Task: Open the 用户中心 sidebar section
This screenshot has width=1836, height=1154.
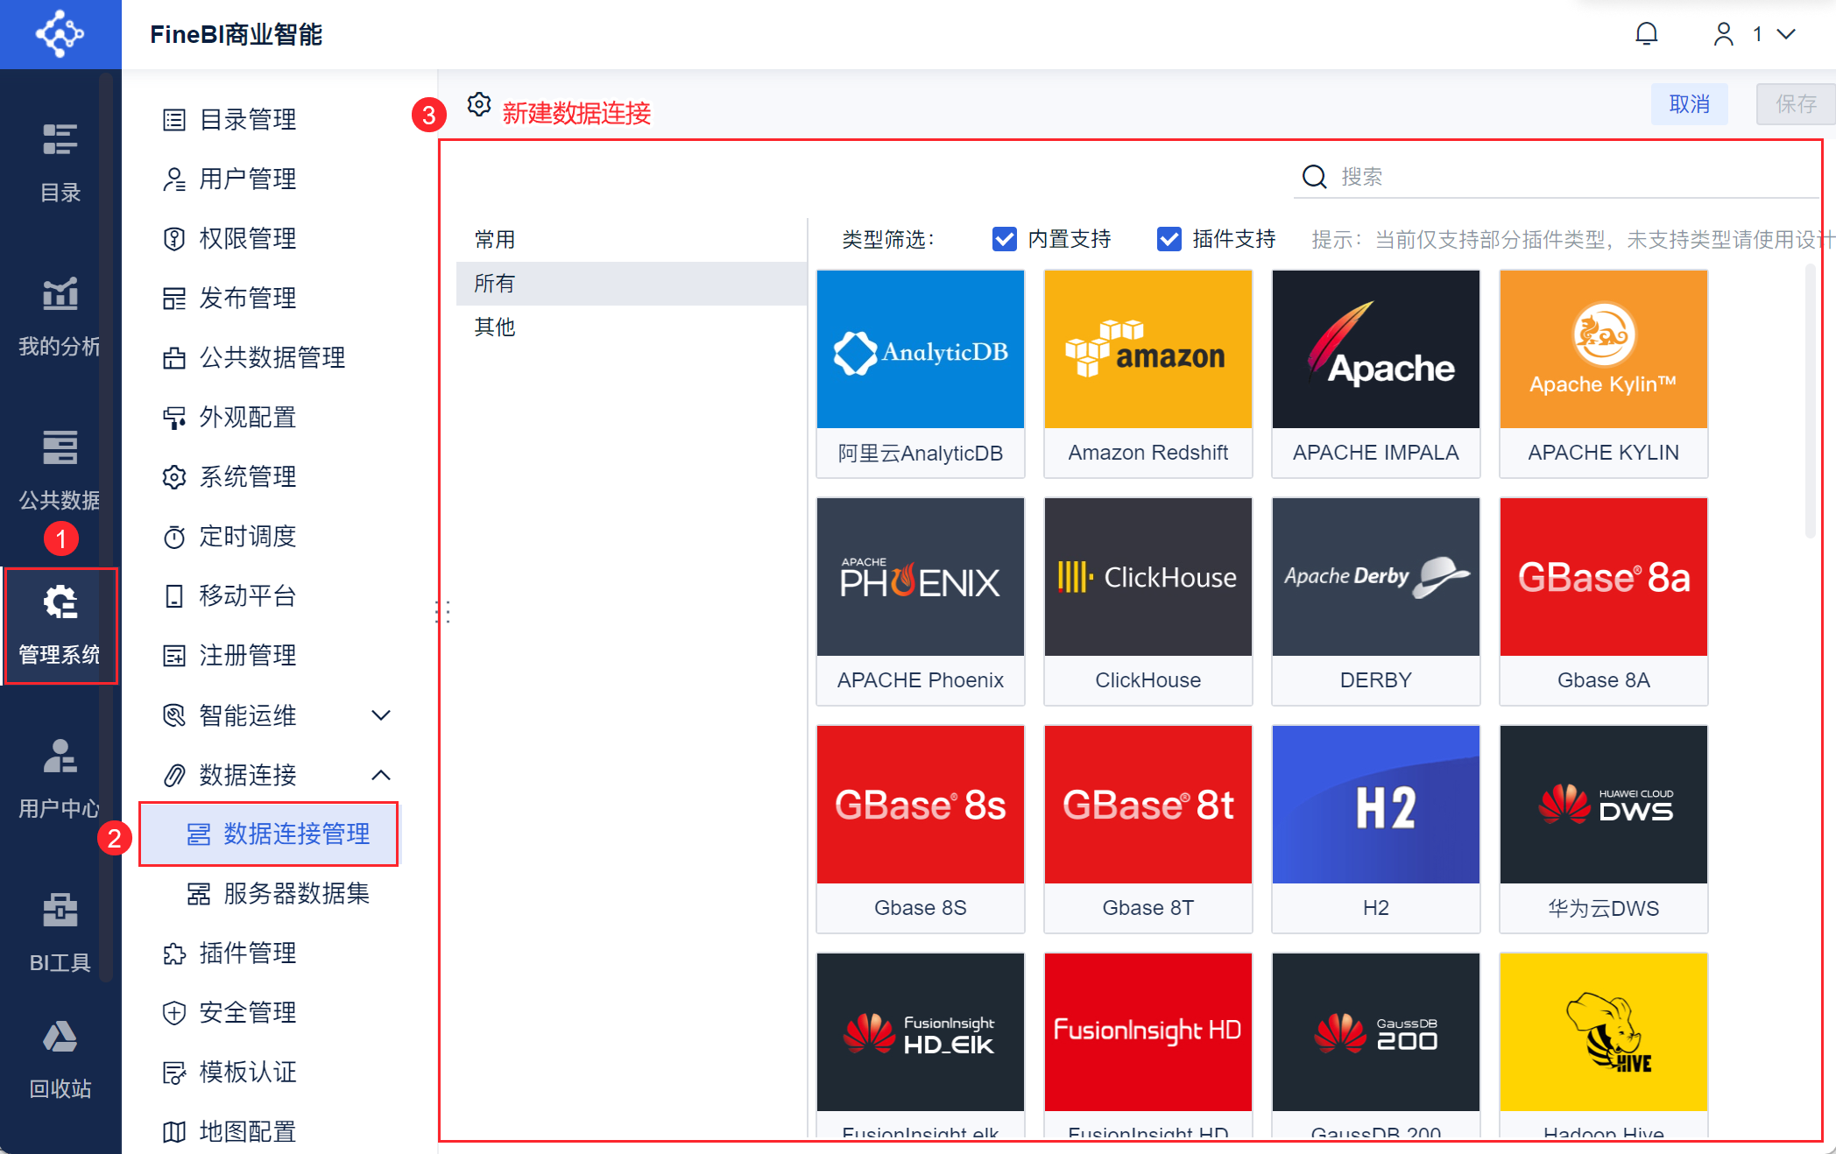Action: pos(60,778)
